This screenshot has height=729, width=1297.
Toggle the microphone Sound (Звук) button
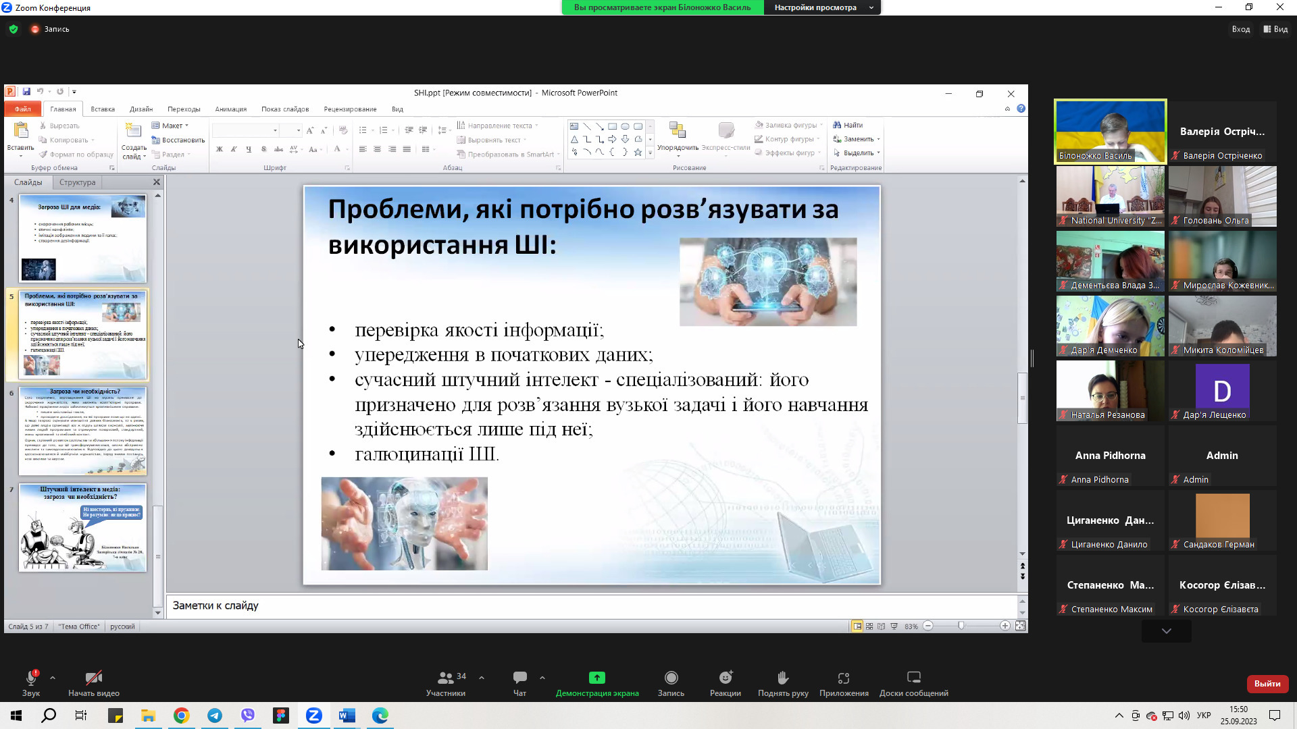(31, 678)
